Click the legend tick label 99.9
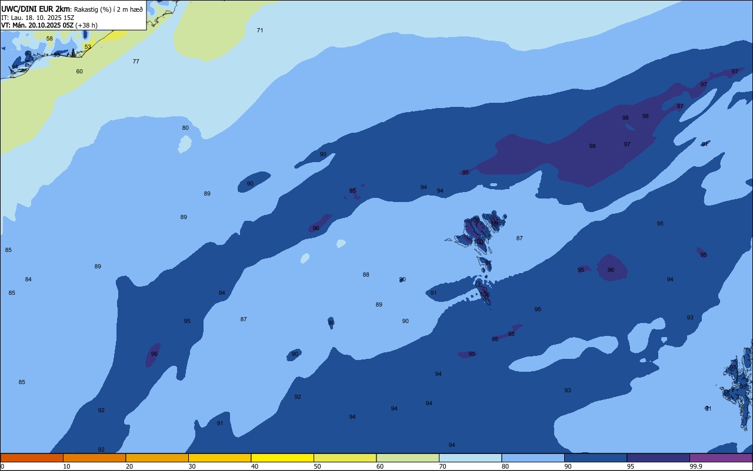Viewport: 753px width, 471px height. 696,466
